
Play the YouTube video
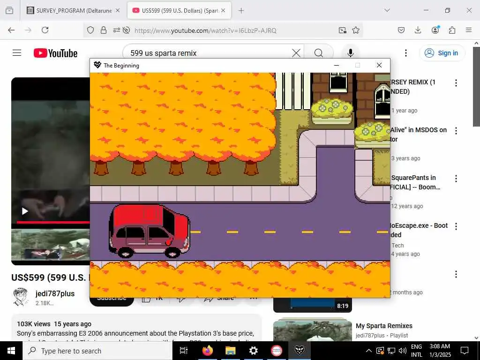(x=25, y=211)
